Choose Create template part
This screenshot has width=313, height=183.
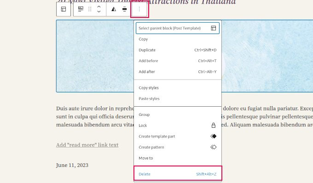pos(178,137)
